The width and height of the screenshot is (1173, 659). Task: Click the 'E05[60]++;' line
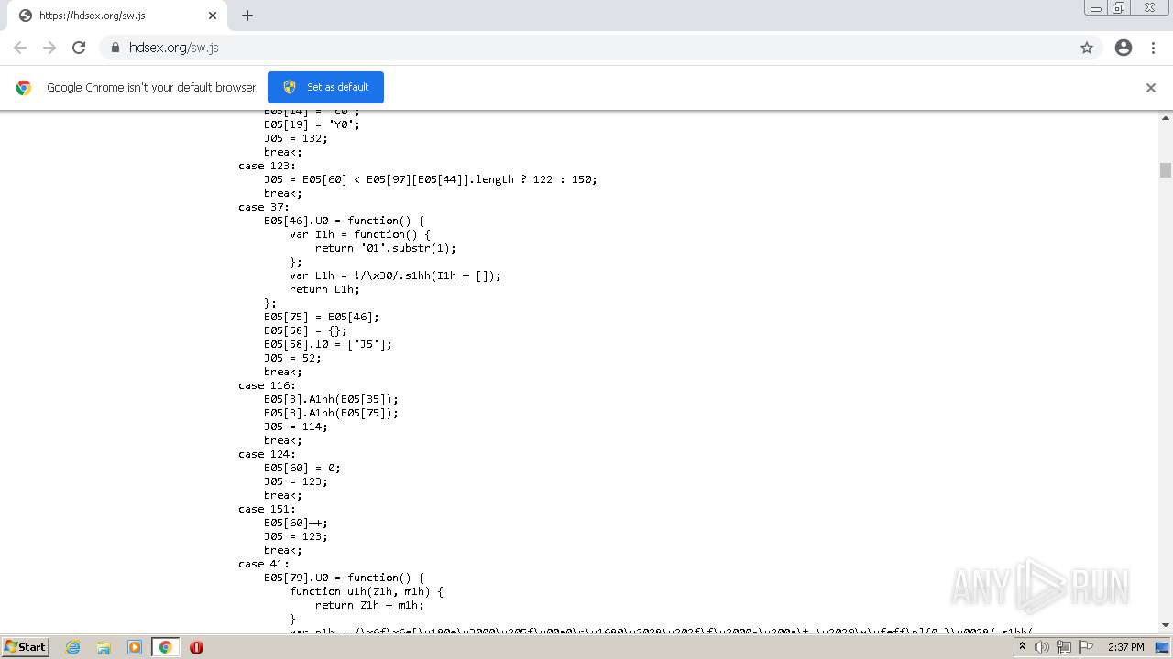296,523
